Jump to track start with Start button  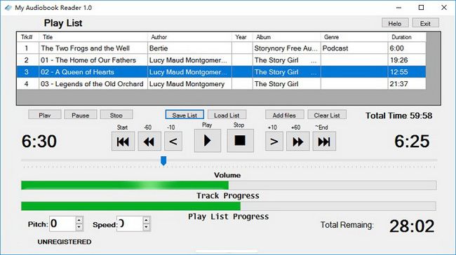click(x=123, y=141)
